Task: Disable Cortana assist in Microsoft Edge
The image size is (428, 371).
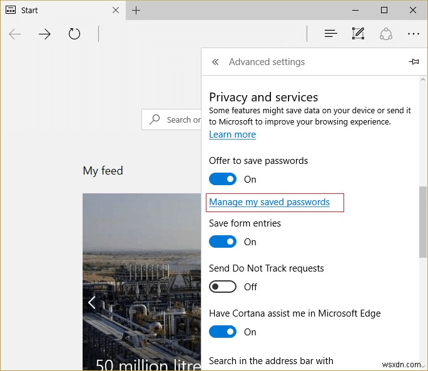Action: [x=223, y=332]
